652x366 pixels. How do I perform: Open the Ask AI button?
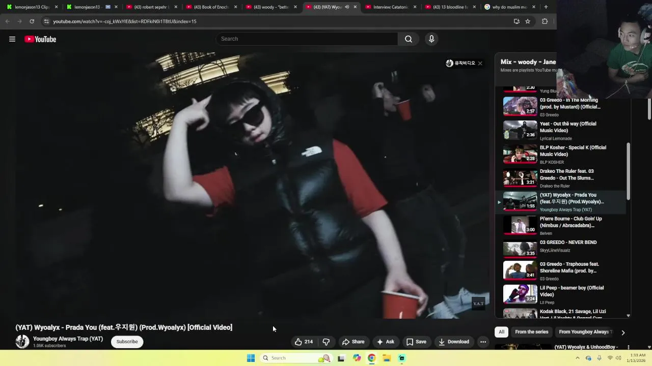coord(385,342)
